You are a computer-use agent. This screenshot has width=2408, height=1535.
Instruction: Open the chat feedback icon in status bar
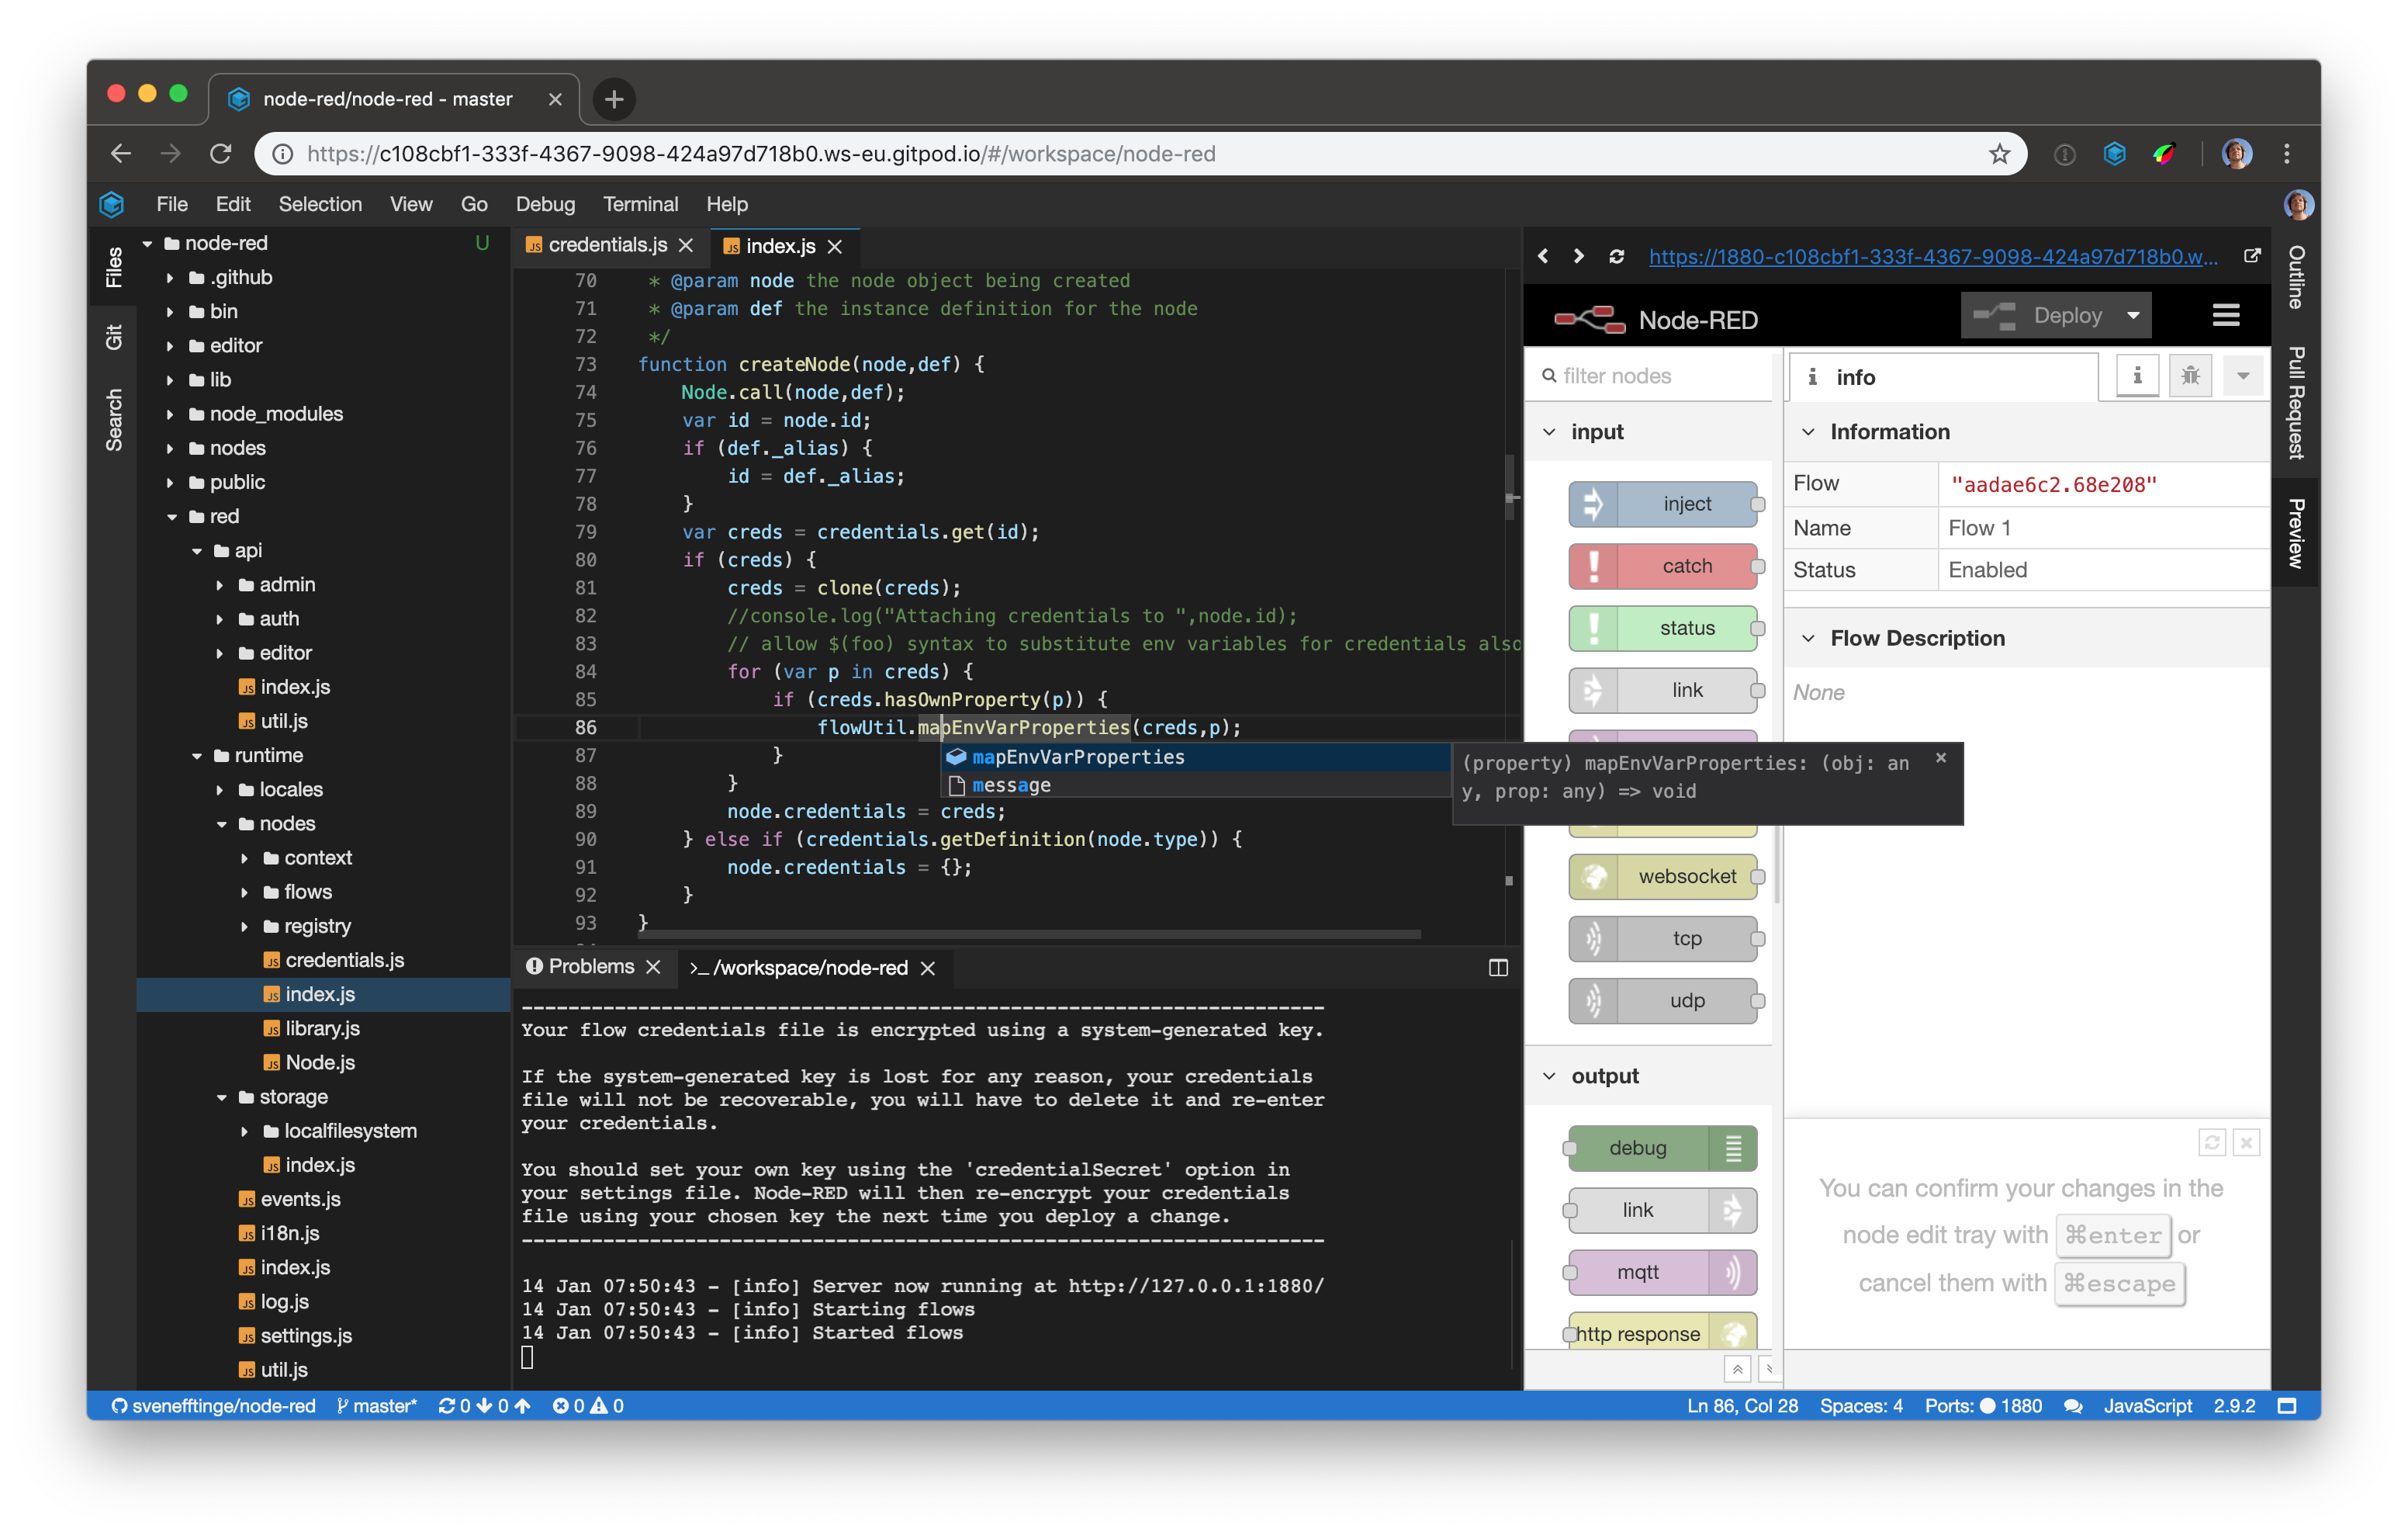point(2073,1406)
